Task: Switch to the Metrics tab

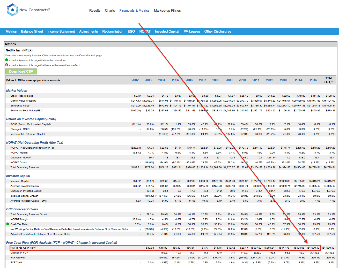Action: 11,32
